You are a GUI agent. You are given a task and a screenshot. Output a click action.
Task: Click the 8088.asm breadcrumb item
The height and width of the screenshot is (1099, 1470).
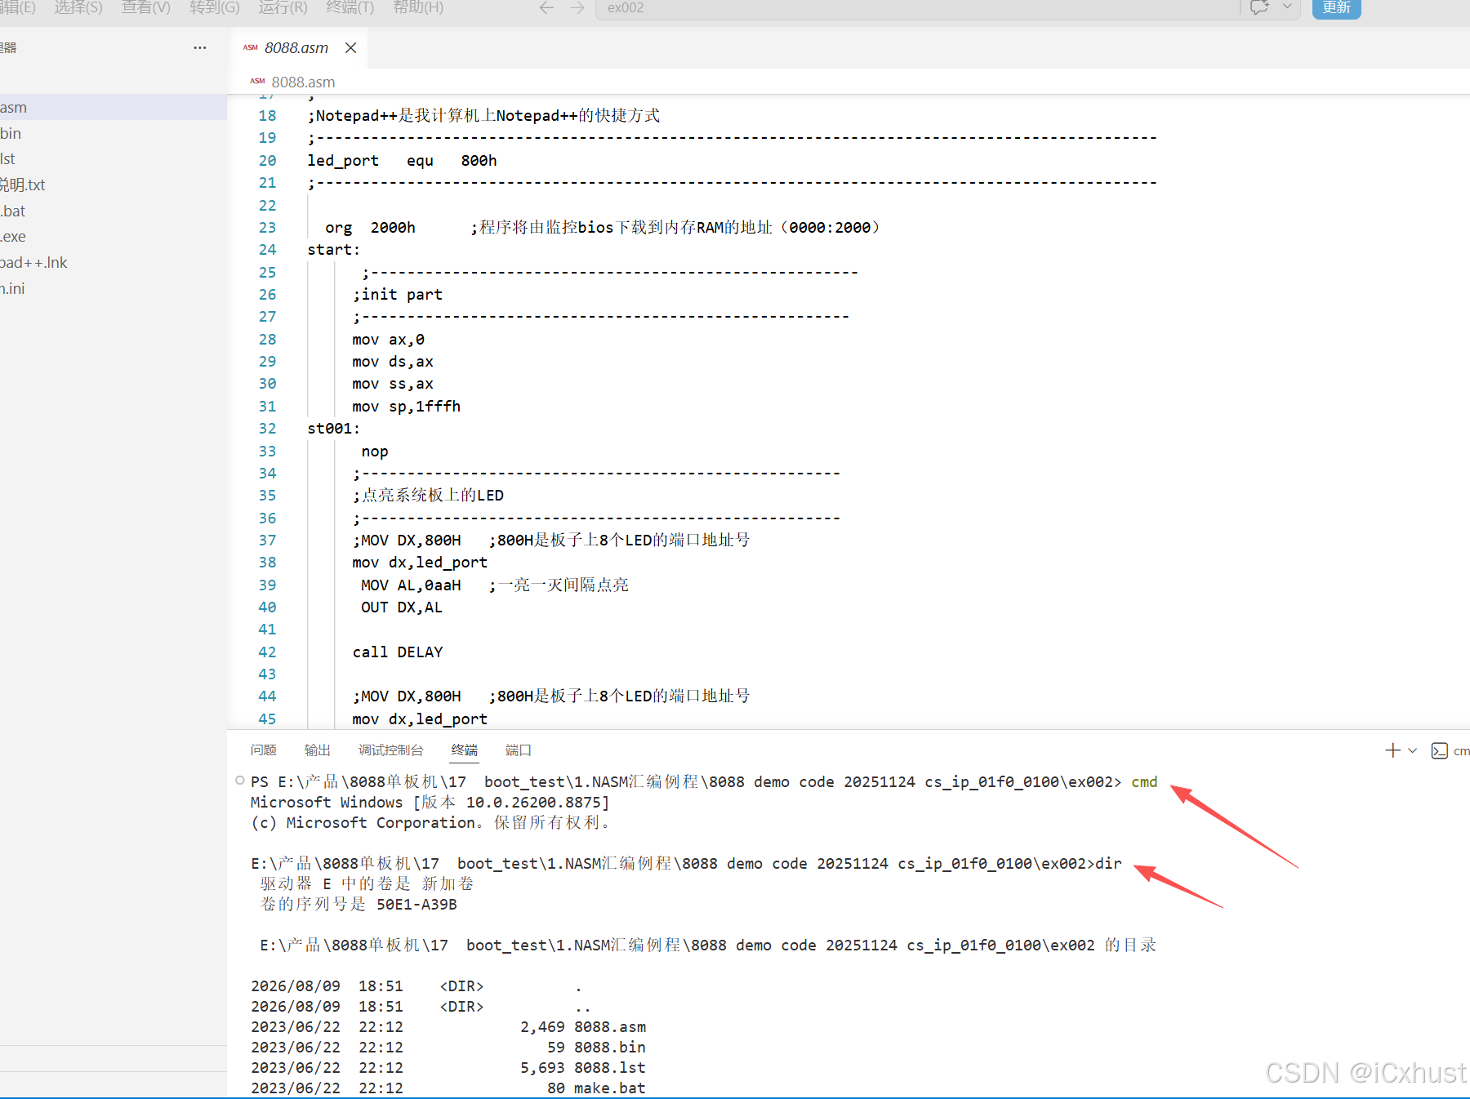tap(303, 82)
